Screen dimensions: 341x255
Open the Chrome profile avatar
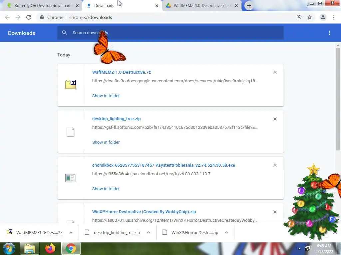click(323, 17)
